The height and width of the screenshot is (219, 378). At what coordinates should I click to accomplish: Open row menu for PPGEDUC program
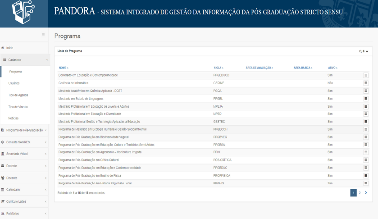(x=366, y=168)
